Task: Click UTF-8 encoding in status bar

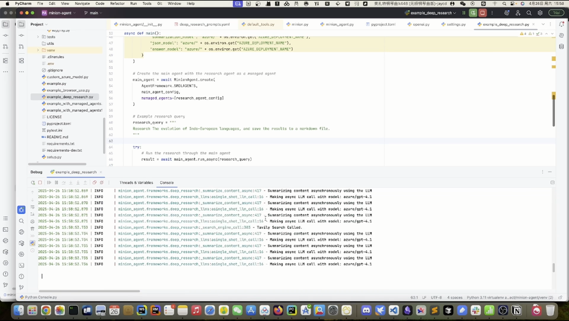Action: click(x=436, y=297)
